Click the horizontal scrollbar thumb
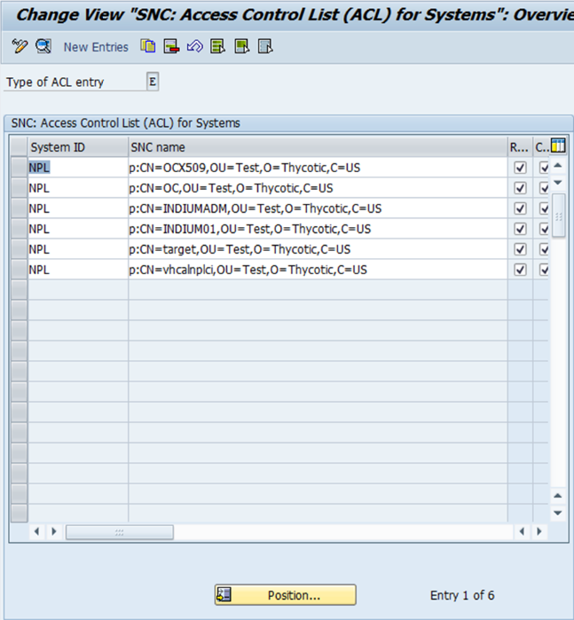This screenshot has height=620, width=574. 119,531
